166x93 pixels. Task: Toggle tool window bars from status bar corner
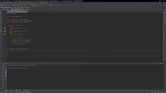(1, 92)
